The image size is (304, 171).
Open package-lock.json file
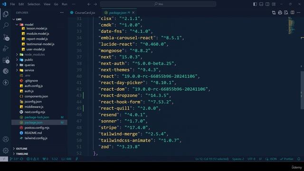[37, 117]
